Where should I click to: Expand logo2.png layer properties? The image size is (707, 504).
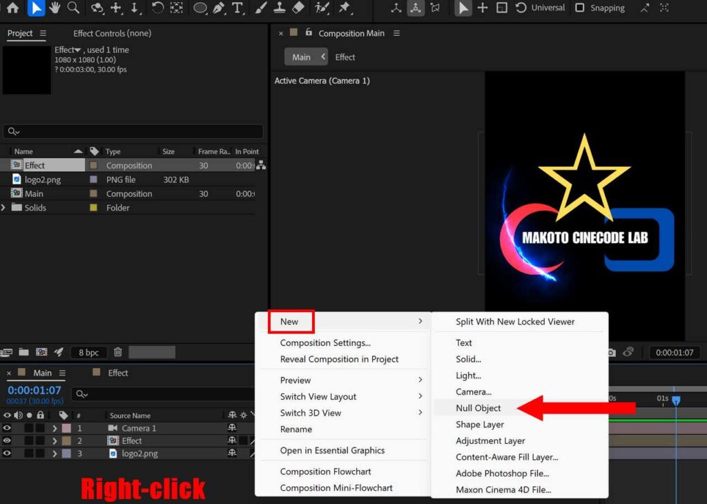pos(55,453)
